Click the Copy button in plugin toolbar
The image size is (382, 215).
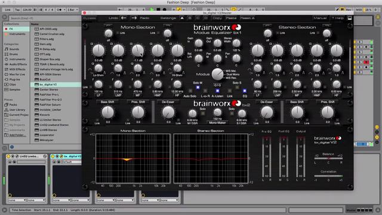pyautogui.click(x=217, y=18)
